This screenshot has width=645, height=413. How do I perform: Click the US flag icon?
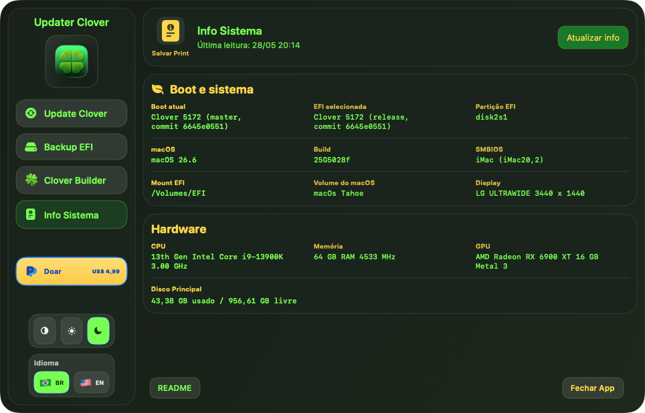[x=86, y=382]
